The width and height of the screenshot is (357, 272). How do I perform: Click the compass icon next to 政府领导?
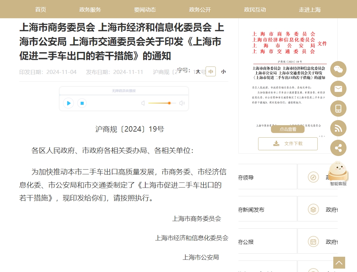(x=313, y=177)
